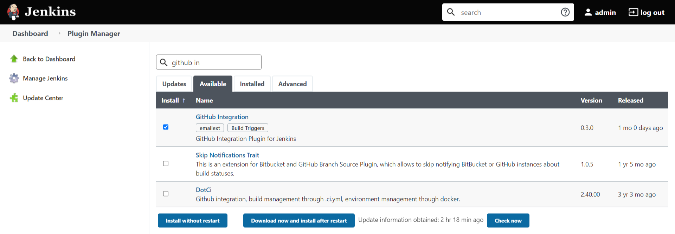Image resolution: width=675 pixels, height=234 pixels.
Task: Click the '3 yr 3 mo ago' release date
Action: coord(637,194)
